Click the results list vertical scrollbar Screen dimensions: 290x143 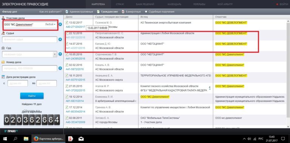click(x=288, y=70)
